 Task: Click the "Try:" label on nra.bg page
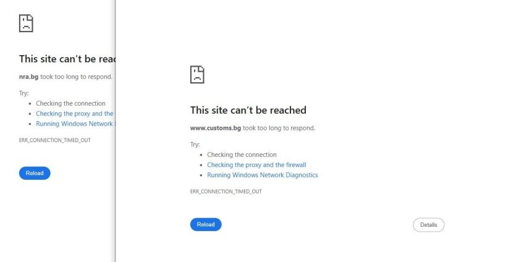[x=24, y=93]
